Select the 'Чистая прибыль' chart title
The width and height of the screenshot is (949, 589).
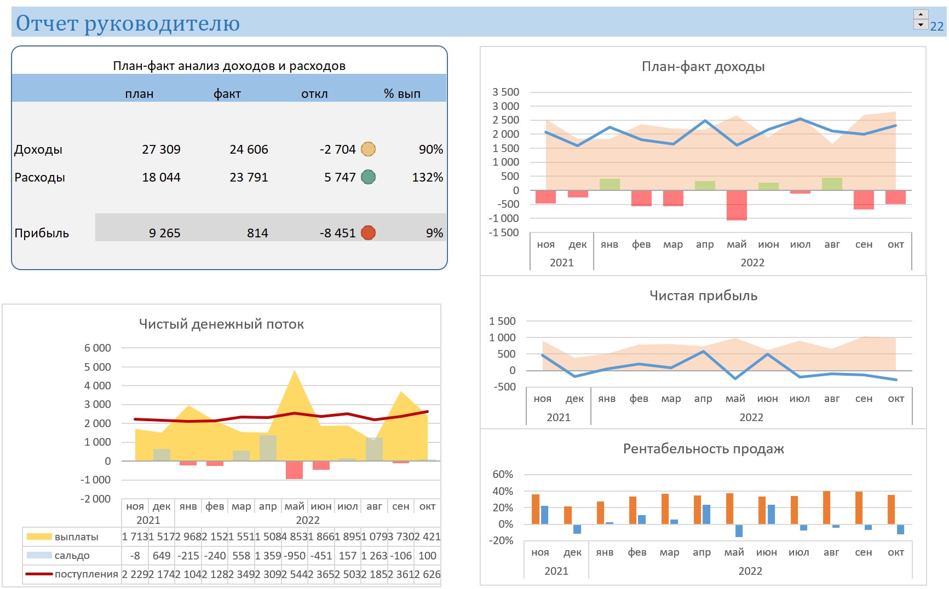point(703,296)
